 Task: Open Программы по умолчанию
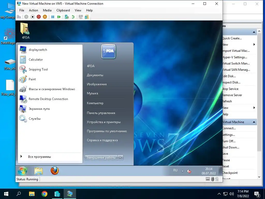click(107, 131)
